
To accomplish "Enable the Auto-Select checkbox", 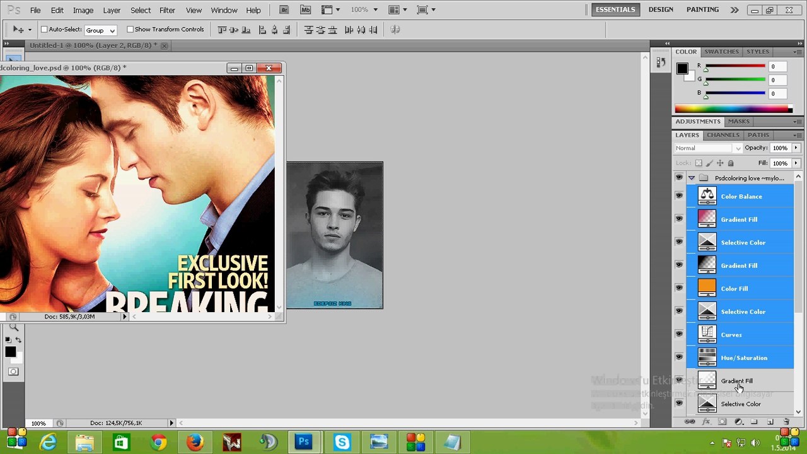I will (44, 29).
